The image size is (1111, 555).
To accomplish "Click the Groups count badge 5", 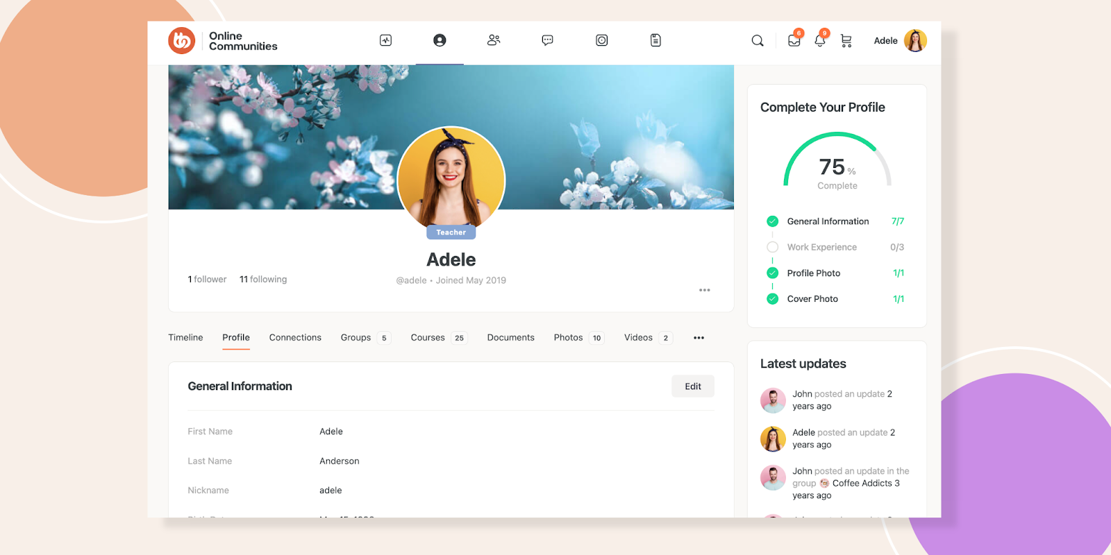I will (384, 339).
